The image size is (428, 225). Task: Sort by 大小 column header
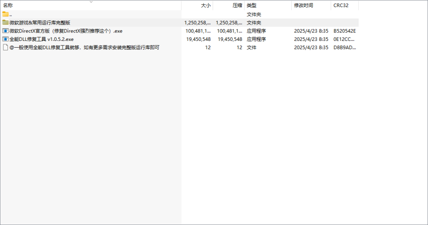(197, 5)
